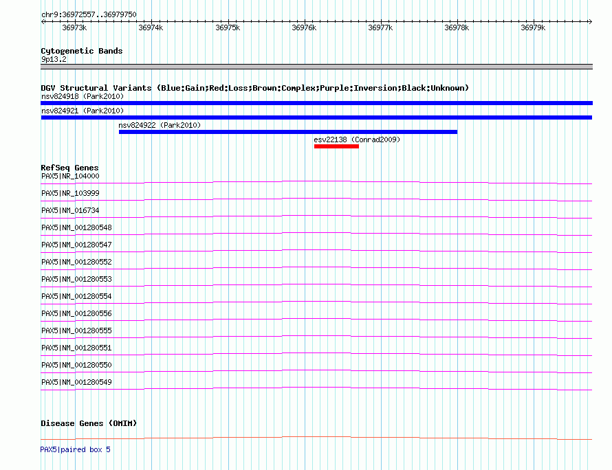Click the magenta intron line under PAX5|NM_001280549
This screenshot has width=612, height=470.
pyautogui.click(x=316, y=388)
